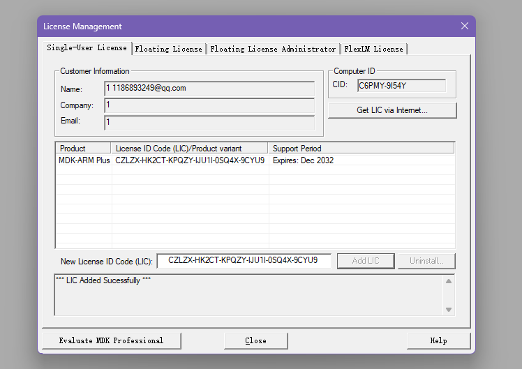Click the New License ID Code input field
The width and height of the screenshot is (522, 369).
click(244, 260)
